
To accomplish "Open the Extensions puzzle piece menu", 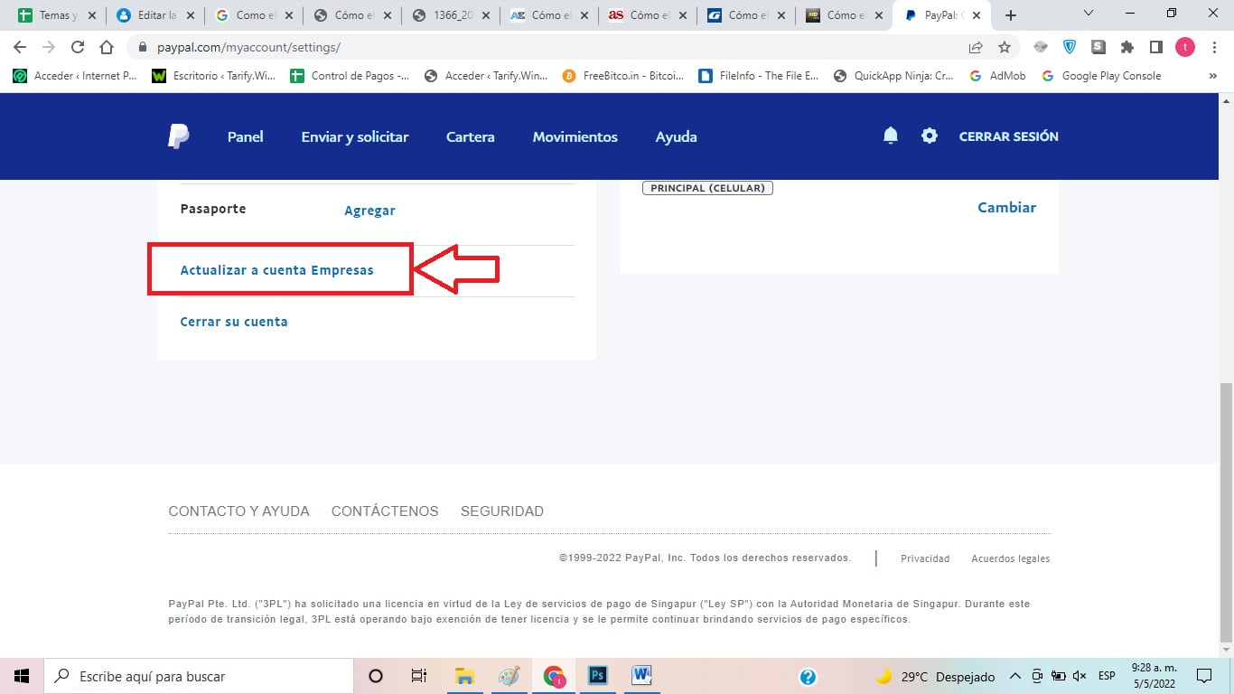I will (1127, 47).
